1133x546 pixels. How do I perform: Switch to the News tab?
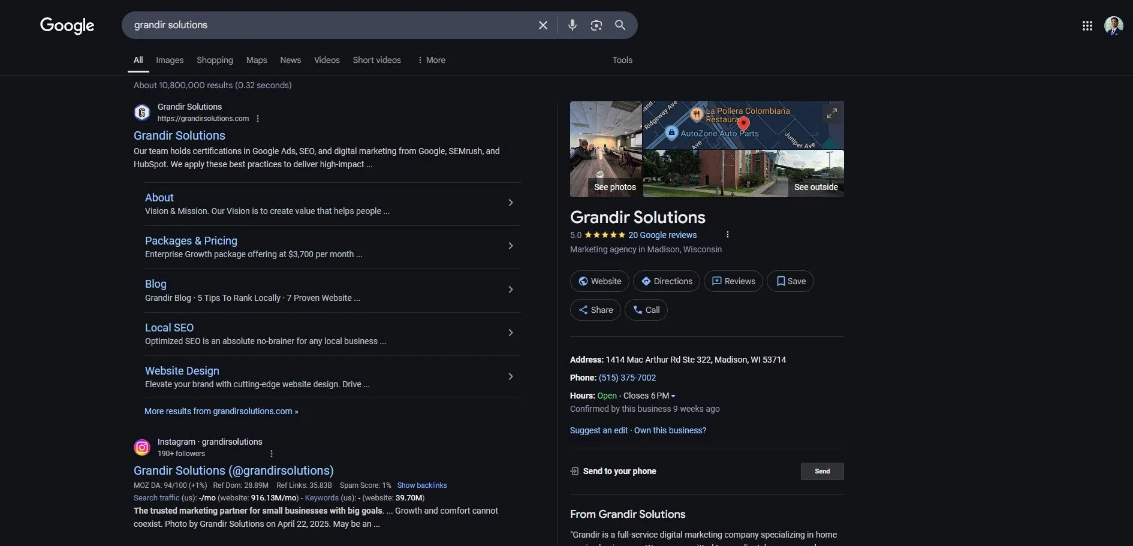coord(290,60)
